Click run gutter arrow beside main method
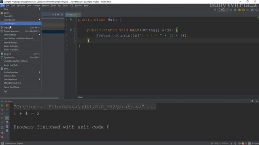The image size is (259, 145). tap(71, 30)
